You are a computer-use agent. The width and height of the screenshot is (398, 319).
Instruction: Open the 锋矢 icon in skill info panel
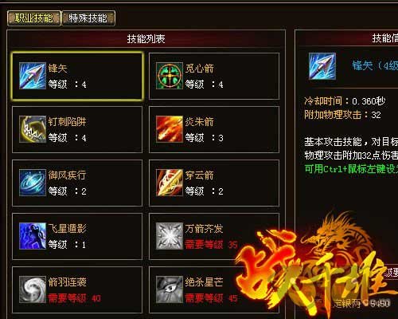[322, 66]
